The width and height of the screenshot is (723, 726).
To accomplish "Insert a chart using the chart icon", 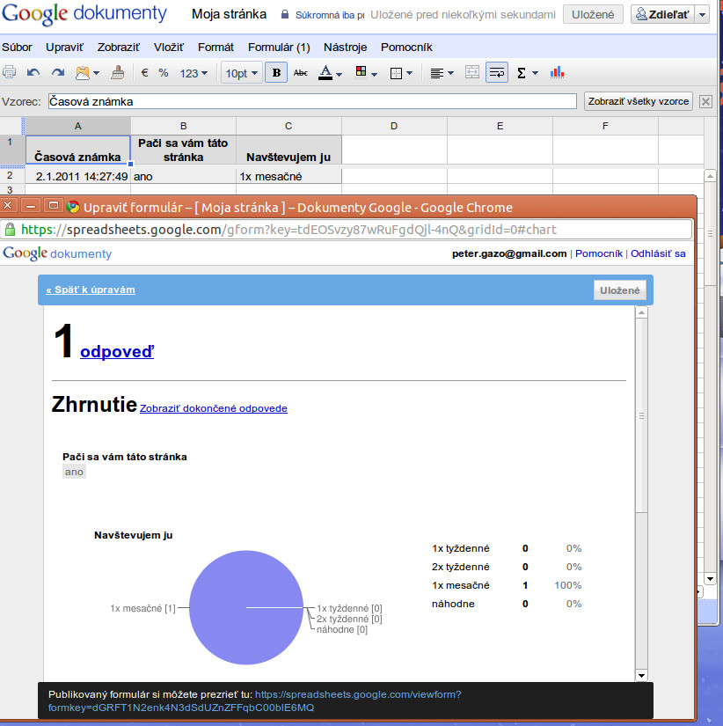I will (557, 73).
